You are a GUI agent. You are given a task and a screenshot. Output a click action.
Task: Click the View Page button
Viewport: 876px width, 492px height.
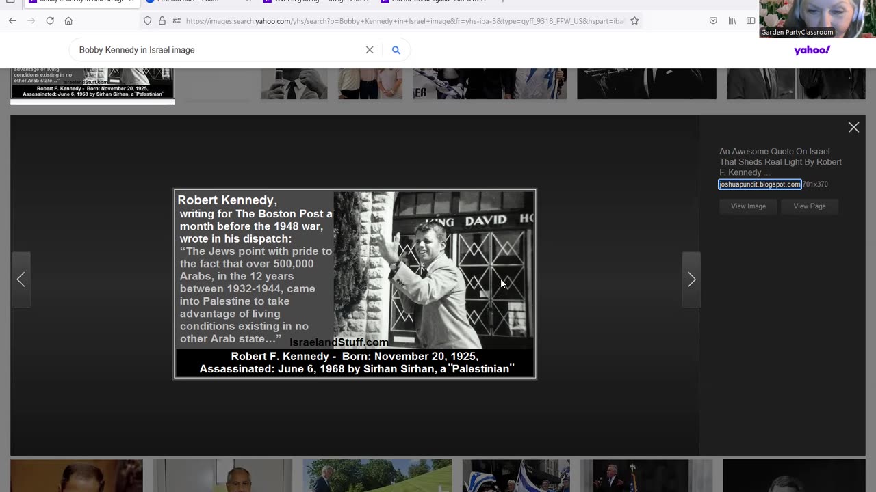pos(810,206)
